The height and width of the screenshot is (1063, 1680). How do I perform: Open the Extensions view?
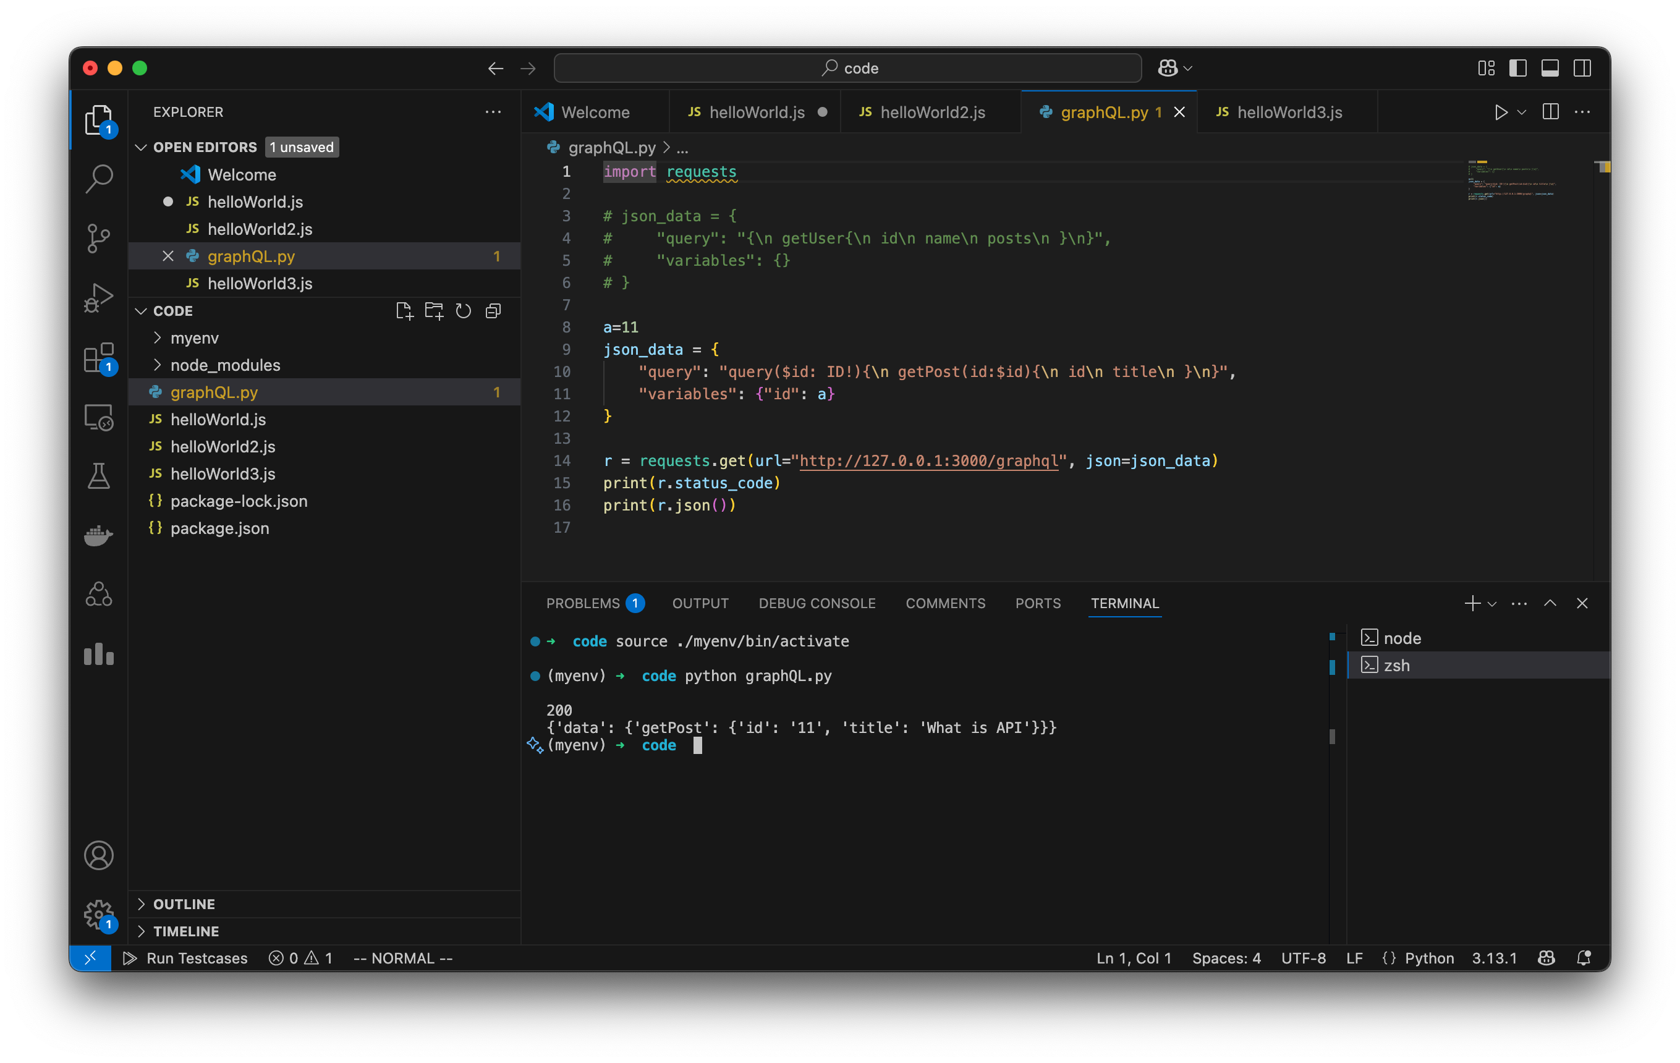pos(98,358)
